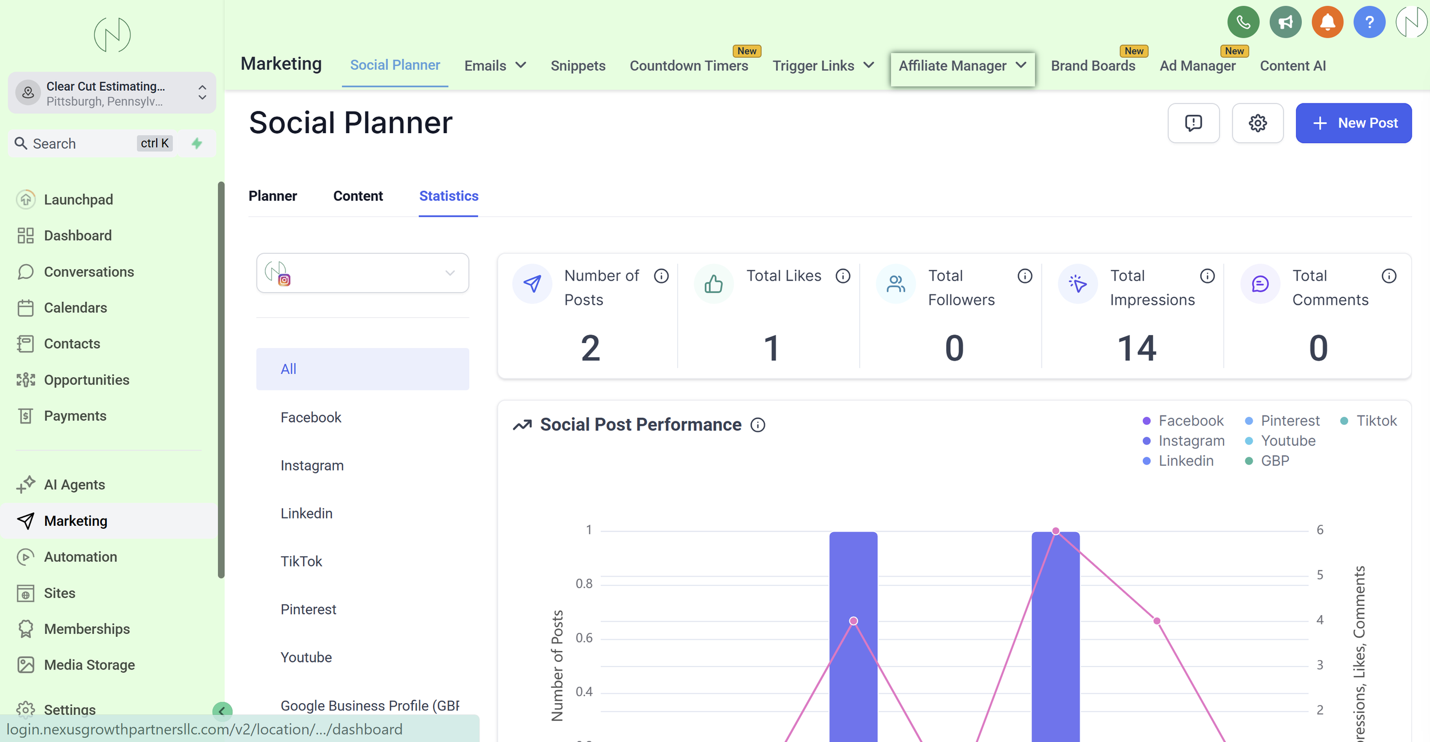1430x742 pixels.
Task: Click the Memberships badge icon
Action: [26, 629]
